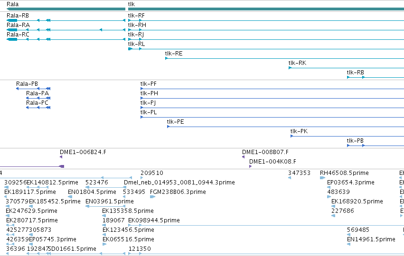This screenshot has width=404, height=256.
Task: Select the EN03961.5prime EST label
Action: pos(110,202)
